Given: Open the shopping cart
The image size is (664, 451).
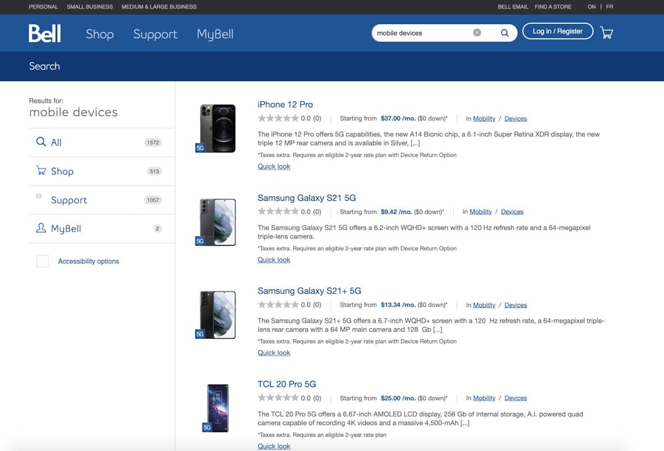Looking at the screenshot, I should coord(607,33).
